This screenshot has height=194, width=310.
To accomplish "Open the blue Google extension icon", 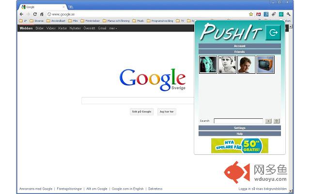I will [266, 14].
